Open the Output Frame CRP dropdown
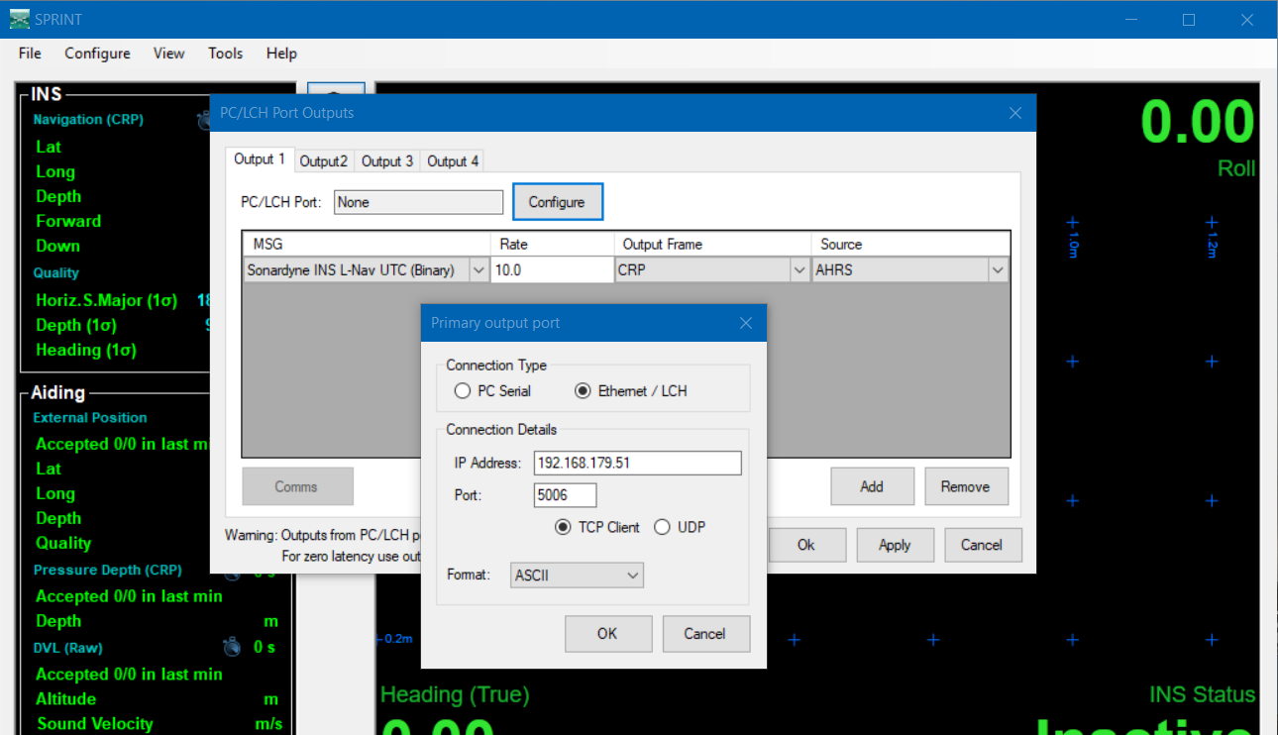 tap(799, 269)
